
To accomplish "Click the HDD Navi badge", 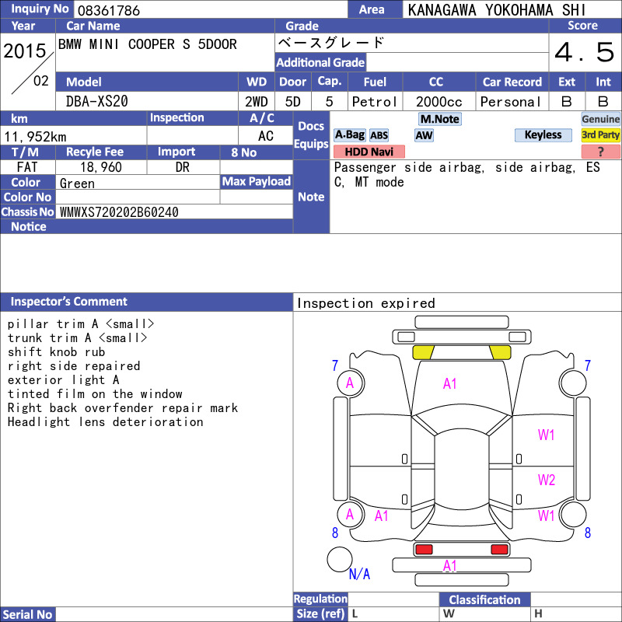I will pos(369,152).
